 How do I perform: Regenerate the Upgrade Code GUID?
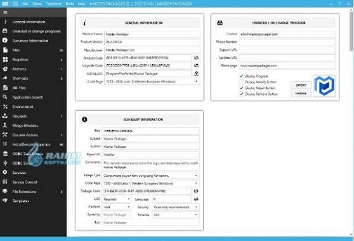coord(196,66)
